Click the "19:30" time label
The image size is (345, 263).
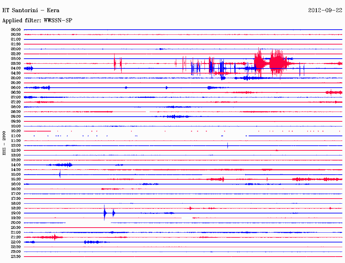[16, 218]
